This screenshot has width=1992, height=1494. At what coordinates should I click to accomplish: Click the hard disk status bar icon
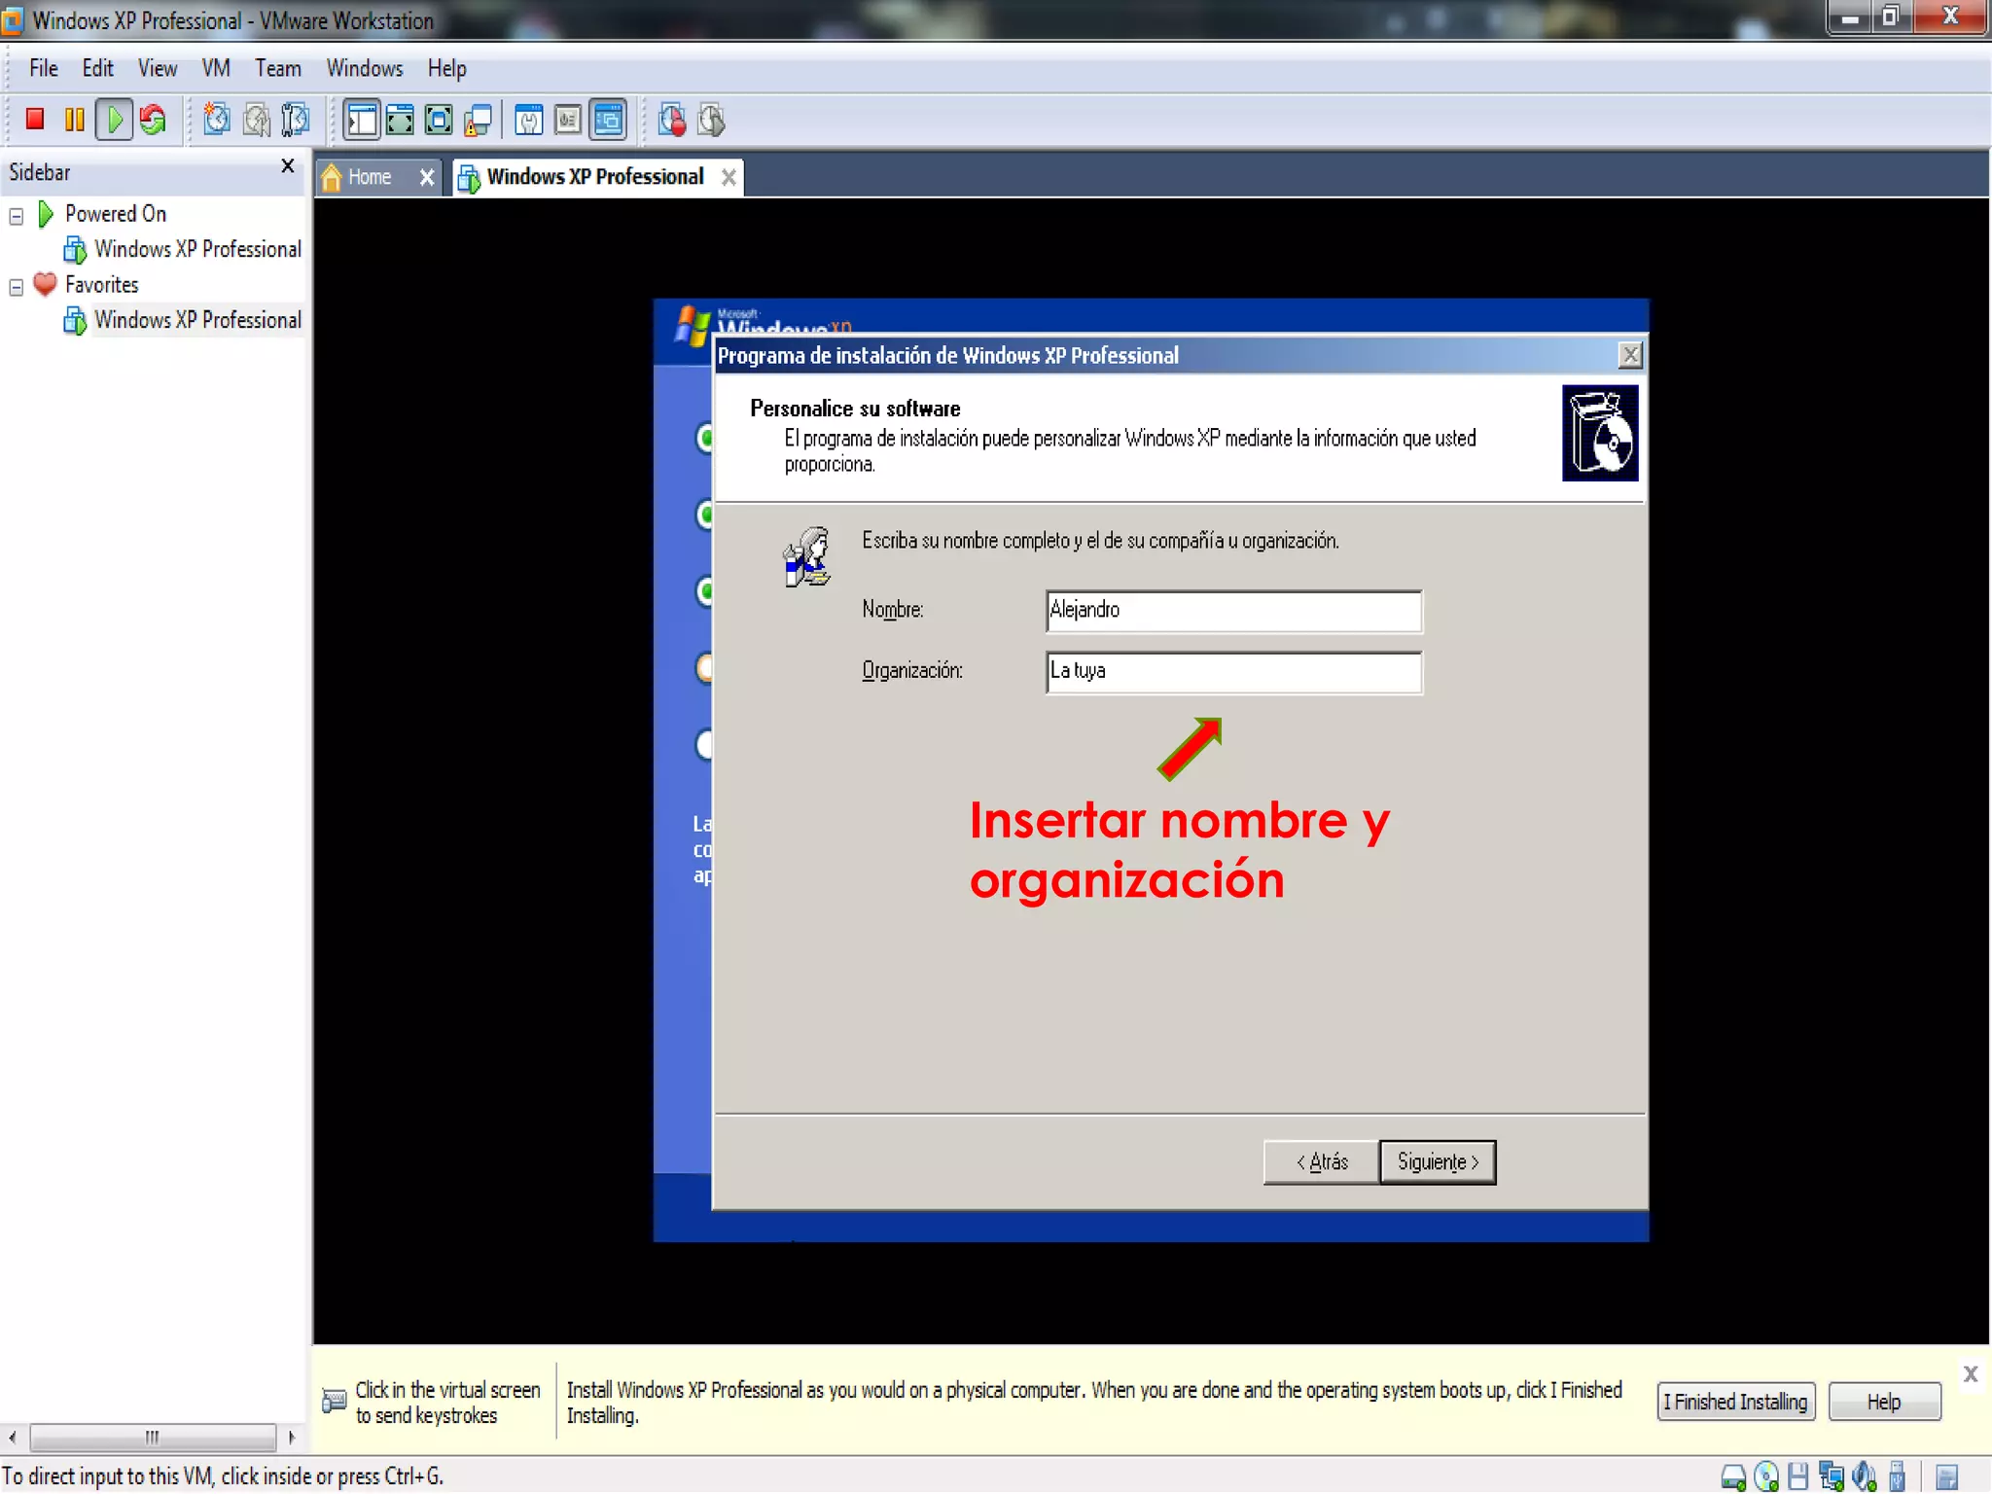point(1733,1477)
